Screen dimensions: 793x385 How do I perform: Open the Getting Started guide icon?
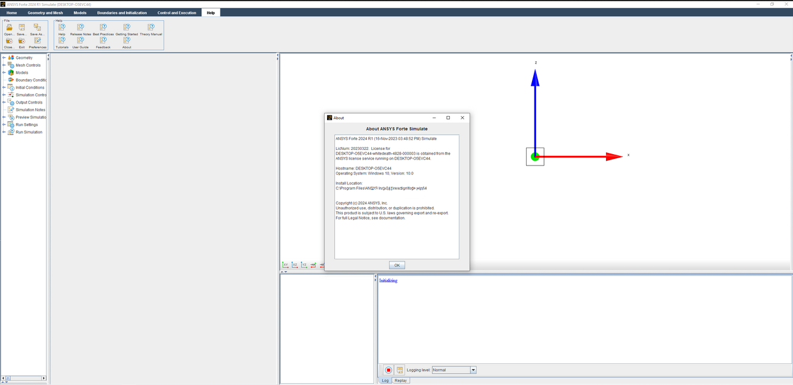tap(127, 27)
